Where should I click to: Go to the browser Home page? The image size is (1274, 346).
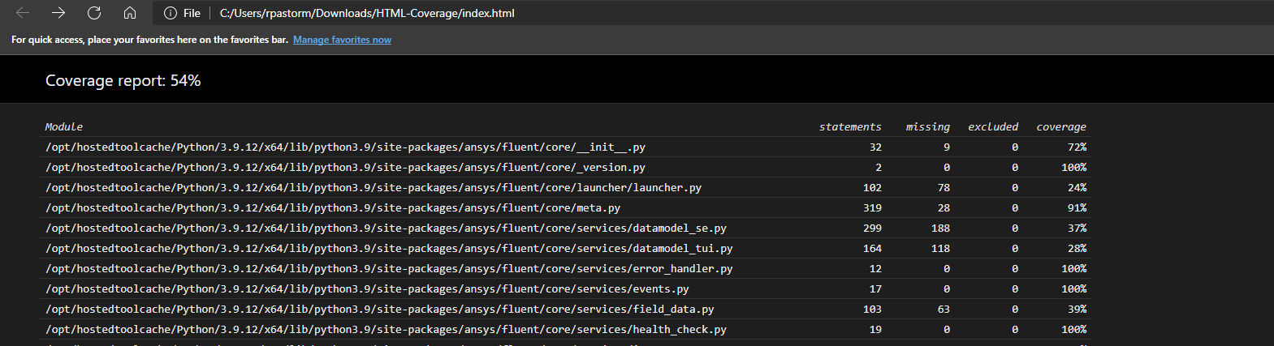[130, 13]
